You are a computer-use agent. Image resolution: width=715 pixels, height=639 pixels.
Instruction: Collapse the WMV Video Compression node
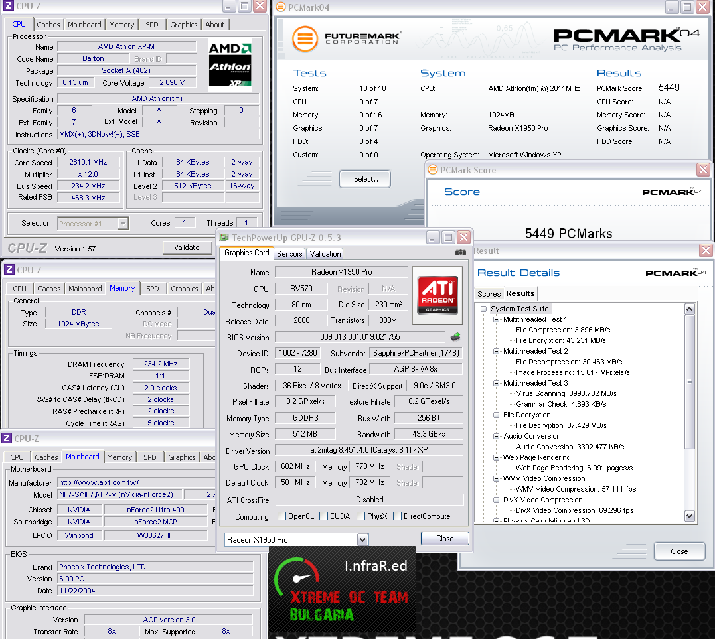tap(496, 478)
